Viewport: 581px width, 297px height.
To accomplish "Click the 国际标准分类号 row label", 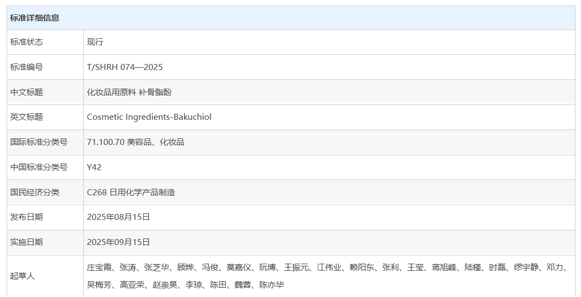I will [x=38, y=142].
